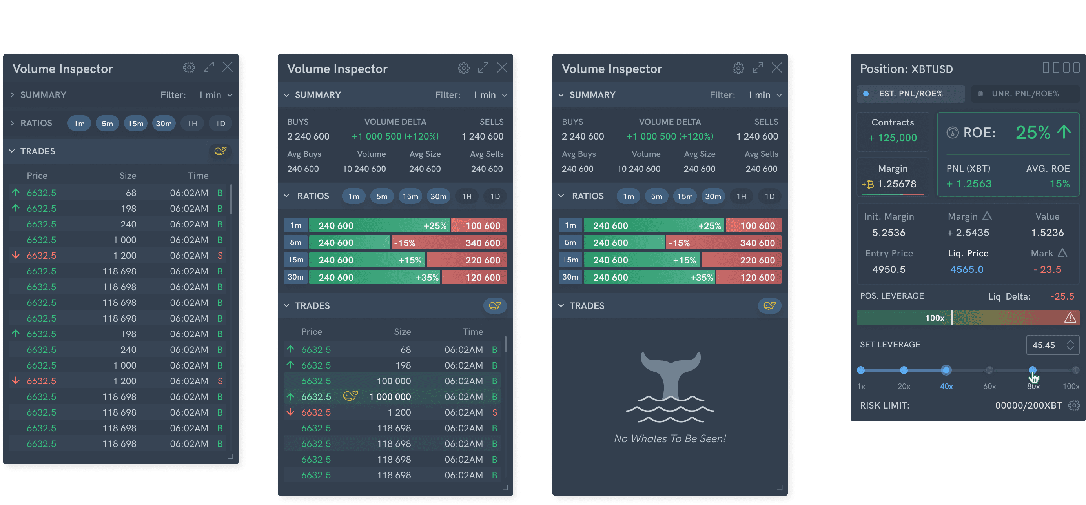The image size is (1086, 505).
Task: Open settings gear in first Volume Inspector
Action: tap(189, 67)
